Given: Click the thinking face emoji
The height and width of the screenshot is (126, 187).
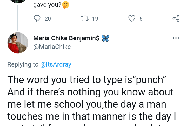Looking at the screenshot, I should [66, 5].
